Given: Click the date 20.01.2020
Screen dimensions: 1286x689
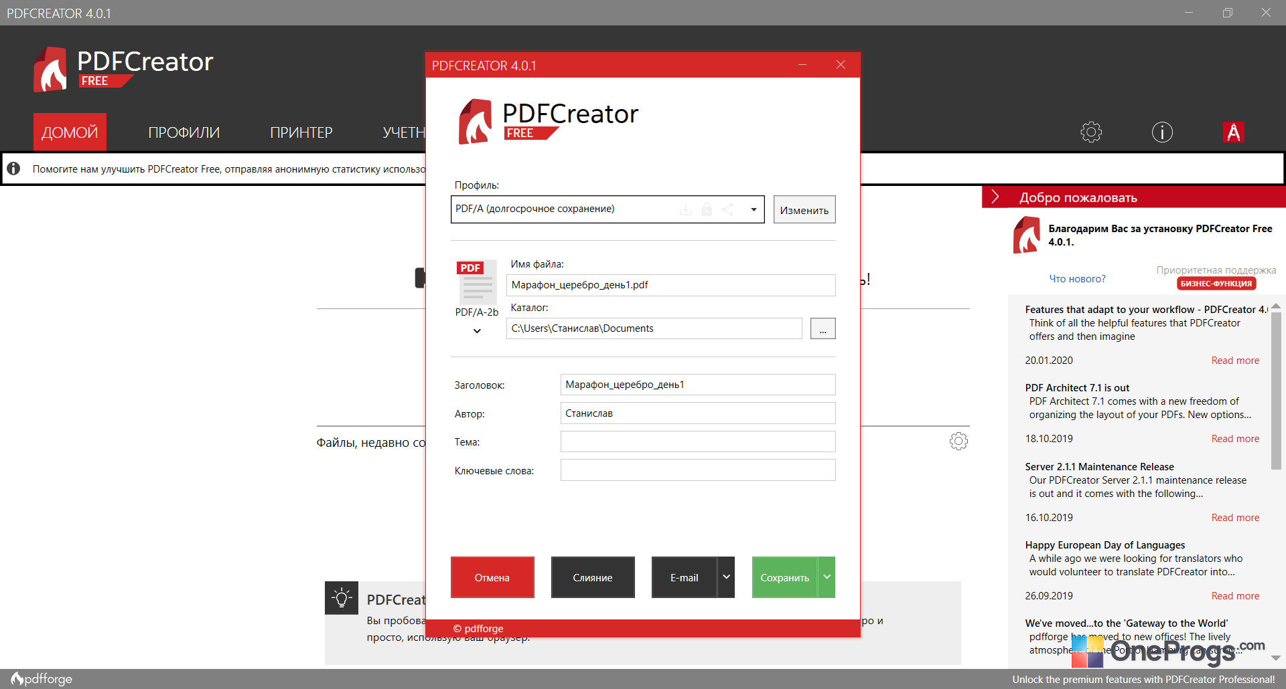Looking at the screenshot, I should 1049,360.
